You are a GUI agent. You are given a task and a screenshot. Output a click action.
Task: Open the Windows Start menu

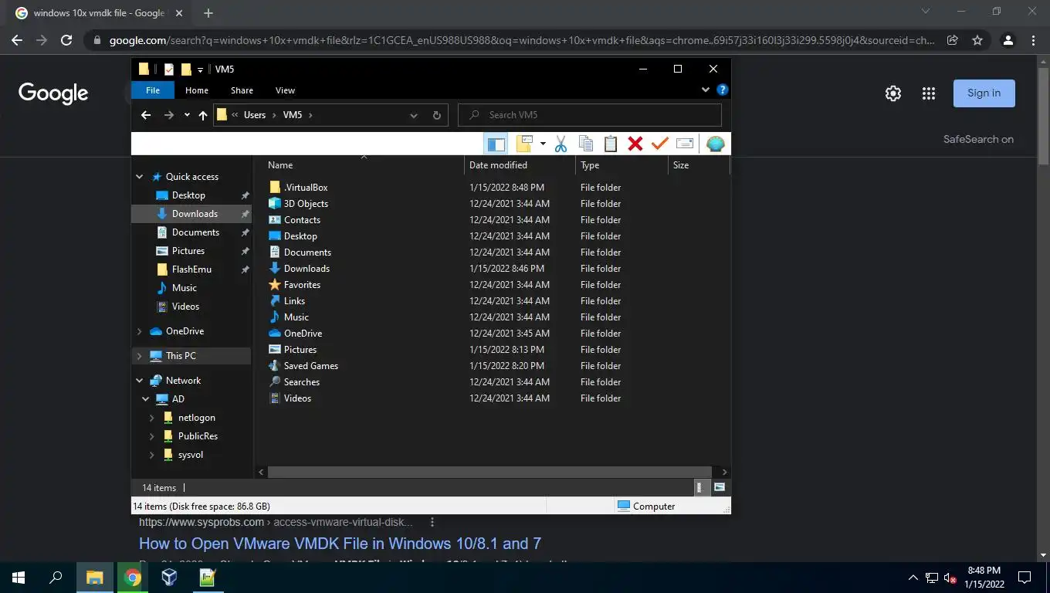tap(19, 577)
